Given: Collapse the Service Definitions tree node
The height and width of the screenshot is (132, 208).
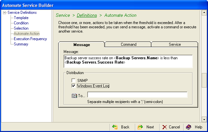Looking at the screenshot, I should (5, 13).
